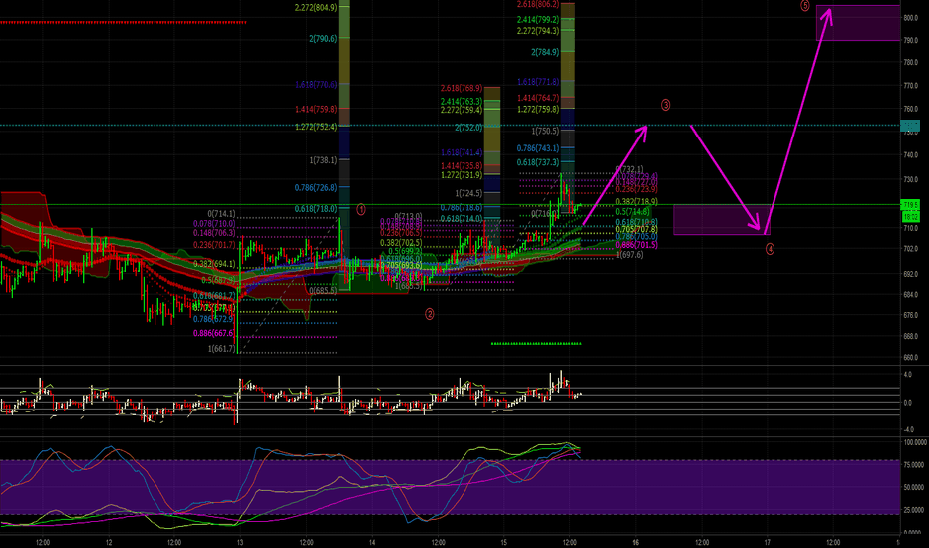
Task: Click 676.0 on the price axis
Action: (x=910, y=315)
